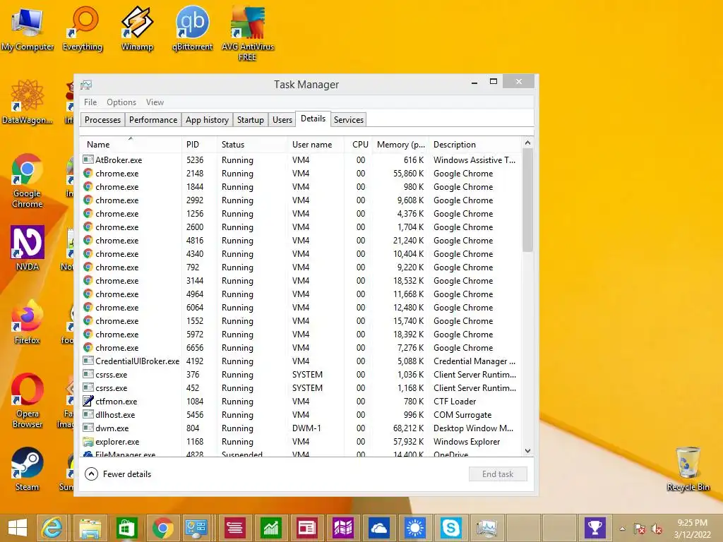Sort by User name column header
The image size is (723, 542).
[316, 144]
